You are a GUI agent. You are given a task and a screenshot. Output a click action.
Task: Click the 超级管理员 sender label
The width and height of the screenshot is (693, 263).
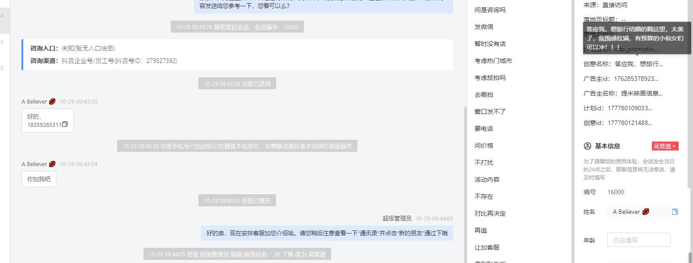[397, 218]
